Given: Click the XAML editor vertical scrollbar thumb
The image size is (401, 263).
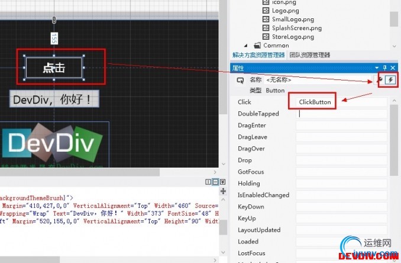Looking at the screenshot, I should pyautogui.click(x=223, y=227).
